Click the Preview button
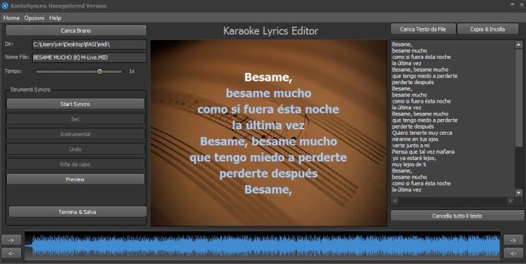Screen dimensions: 526x264 75,179
